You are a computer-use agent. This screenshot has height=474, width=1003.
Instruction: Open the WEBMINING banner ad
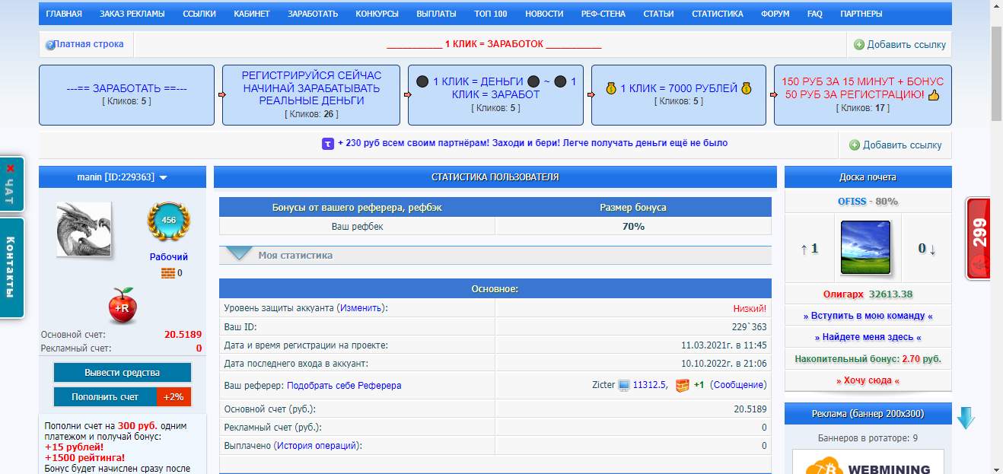(x=868, y=462)
